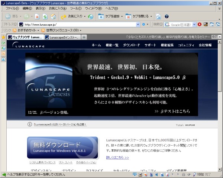Toggle the status bar image display icon
This screenshot has width=223, height=178.
[x=146, y=174]
